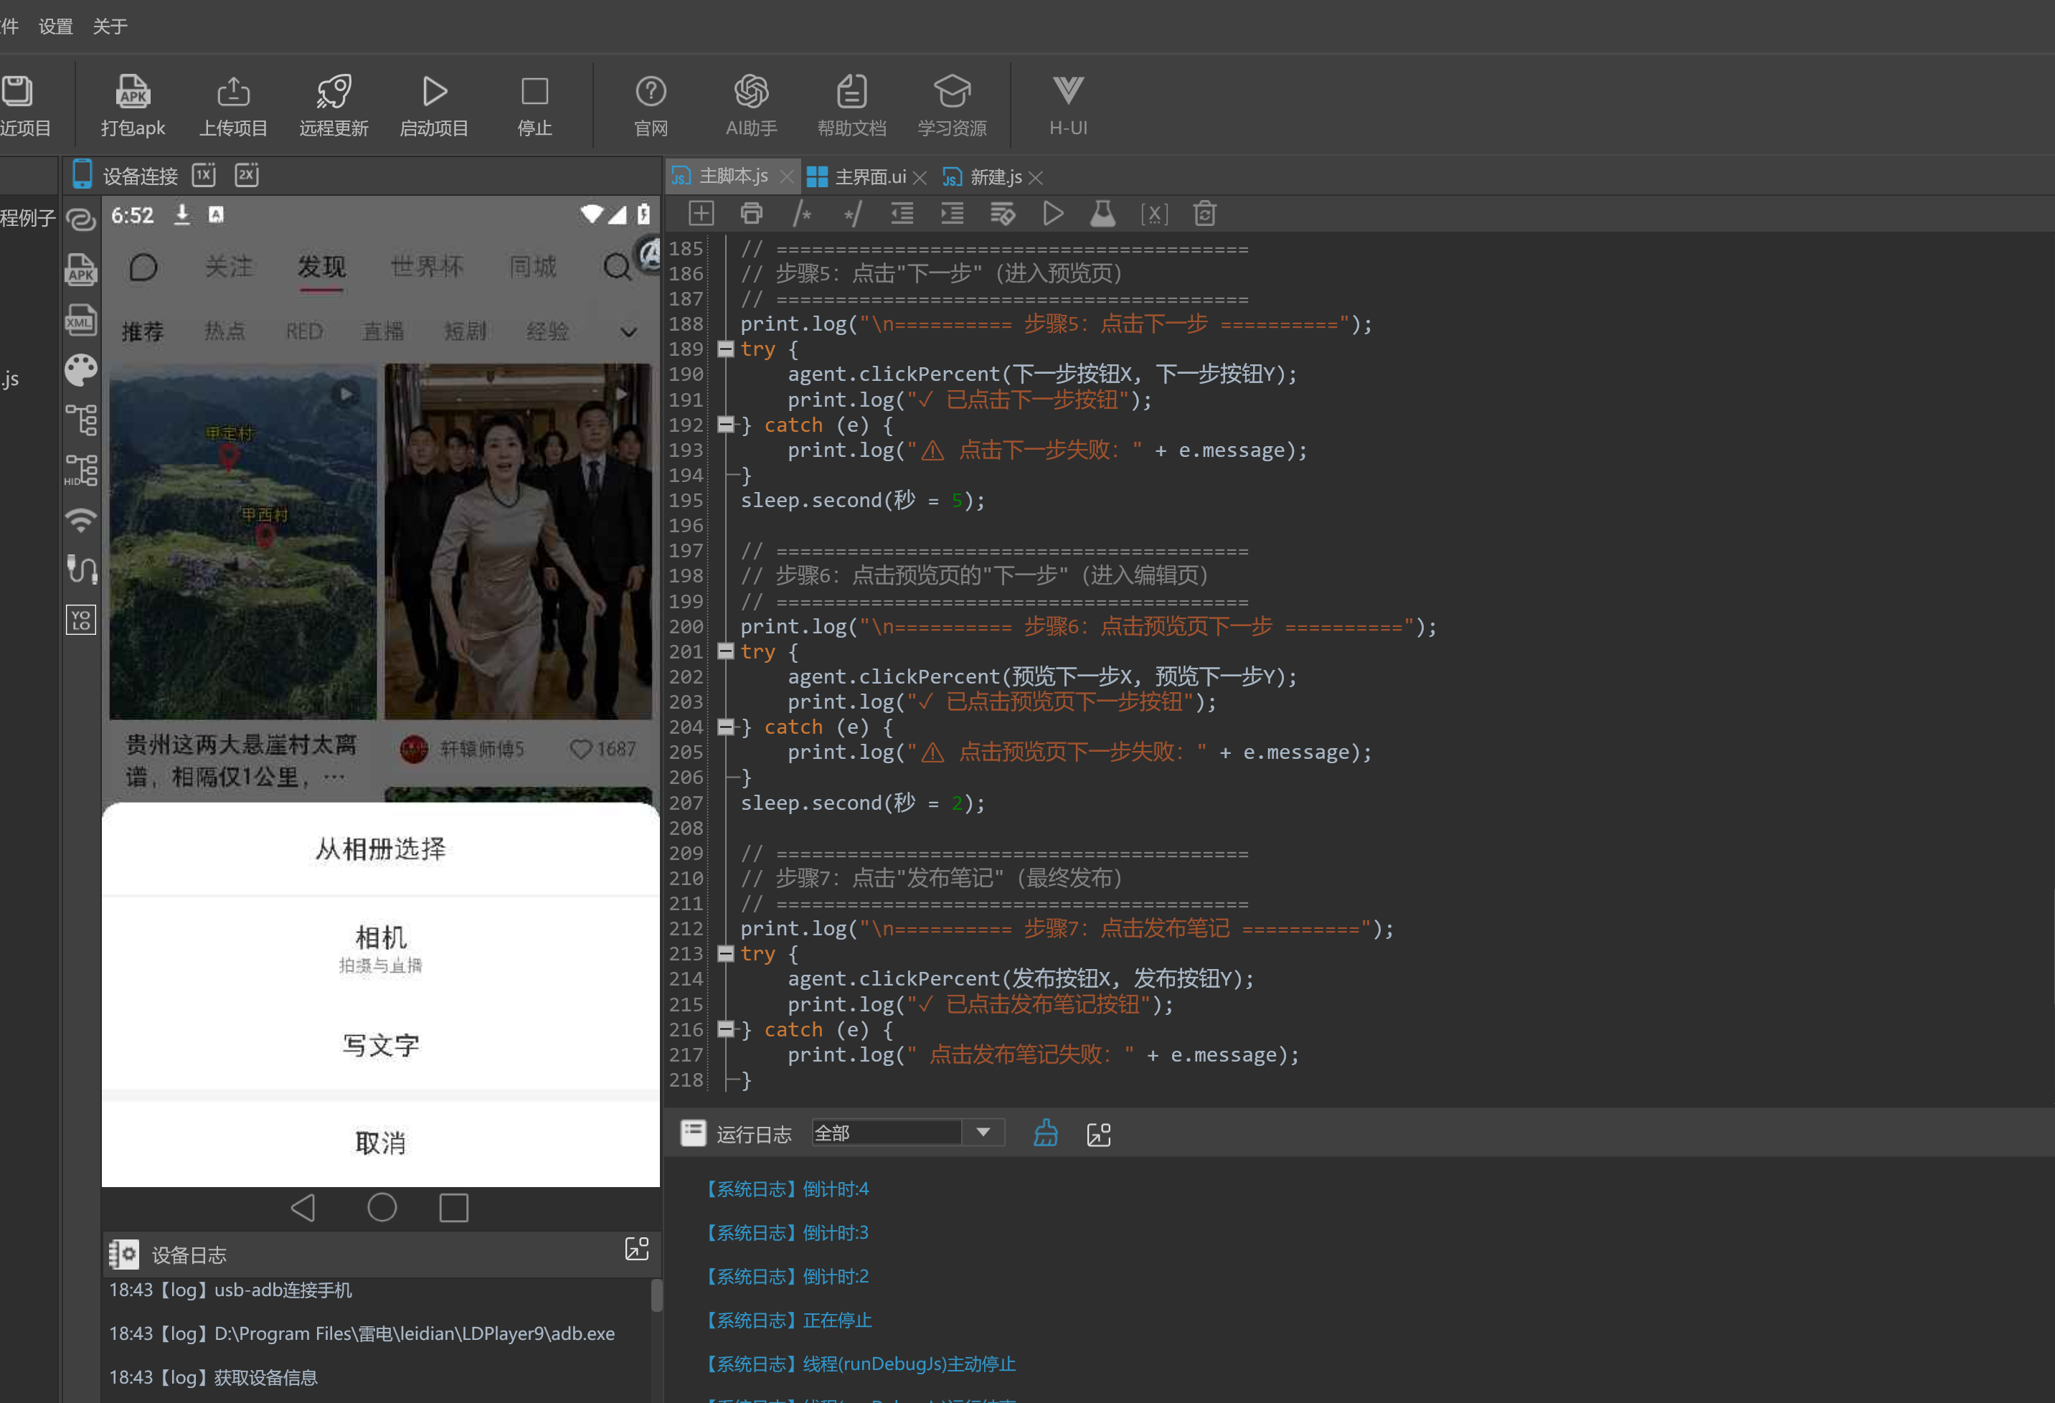Click the trash icon in editor toolbar
This screenshot has height=1403, width=2055.
tap(1204, 213)
